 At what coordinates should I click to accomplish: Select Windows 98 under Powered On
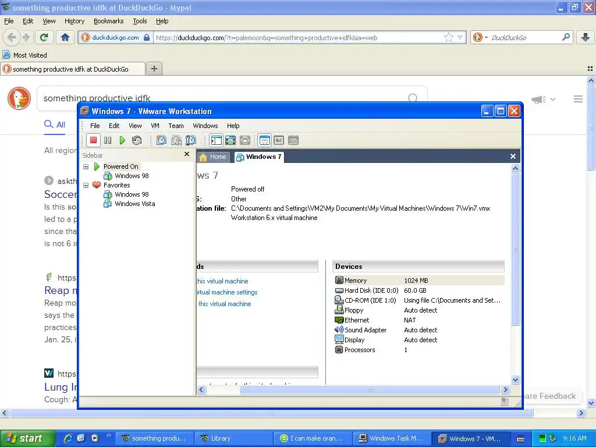132,176
